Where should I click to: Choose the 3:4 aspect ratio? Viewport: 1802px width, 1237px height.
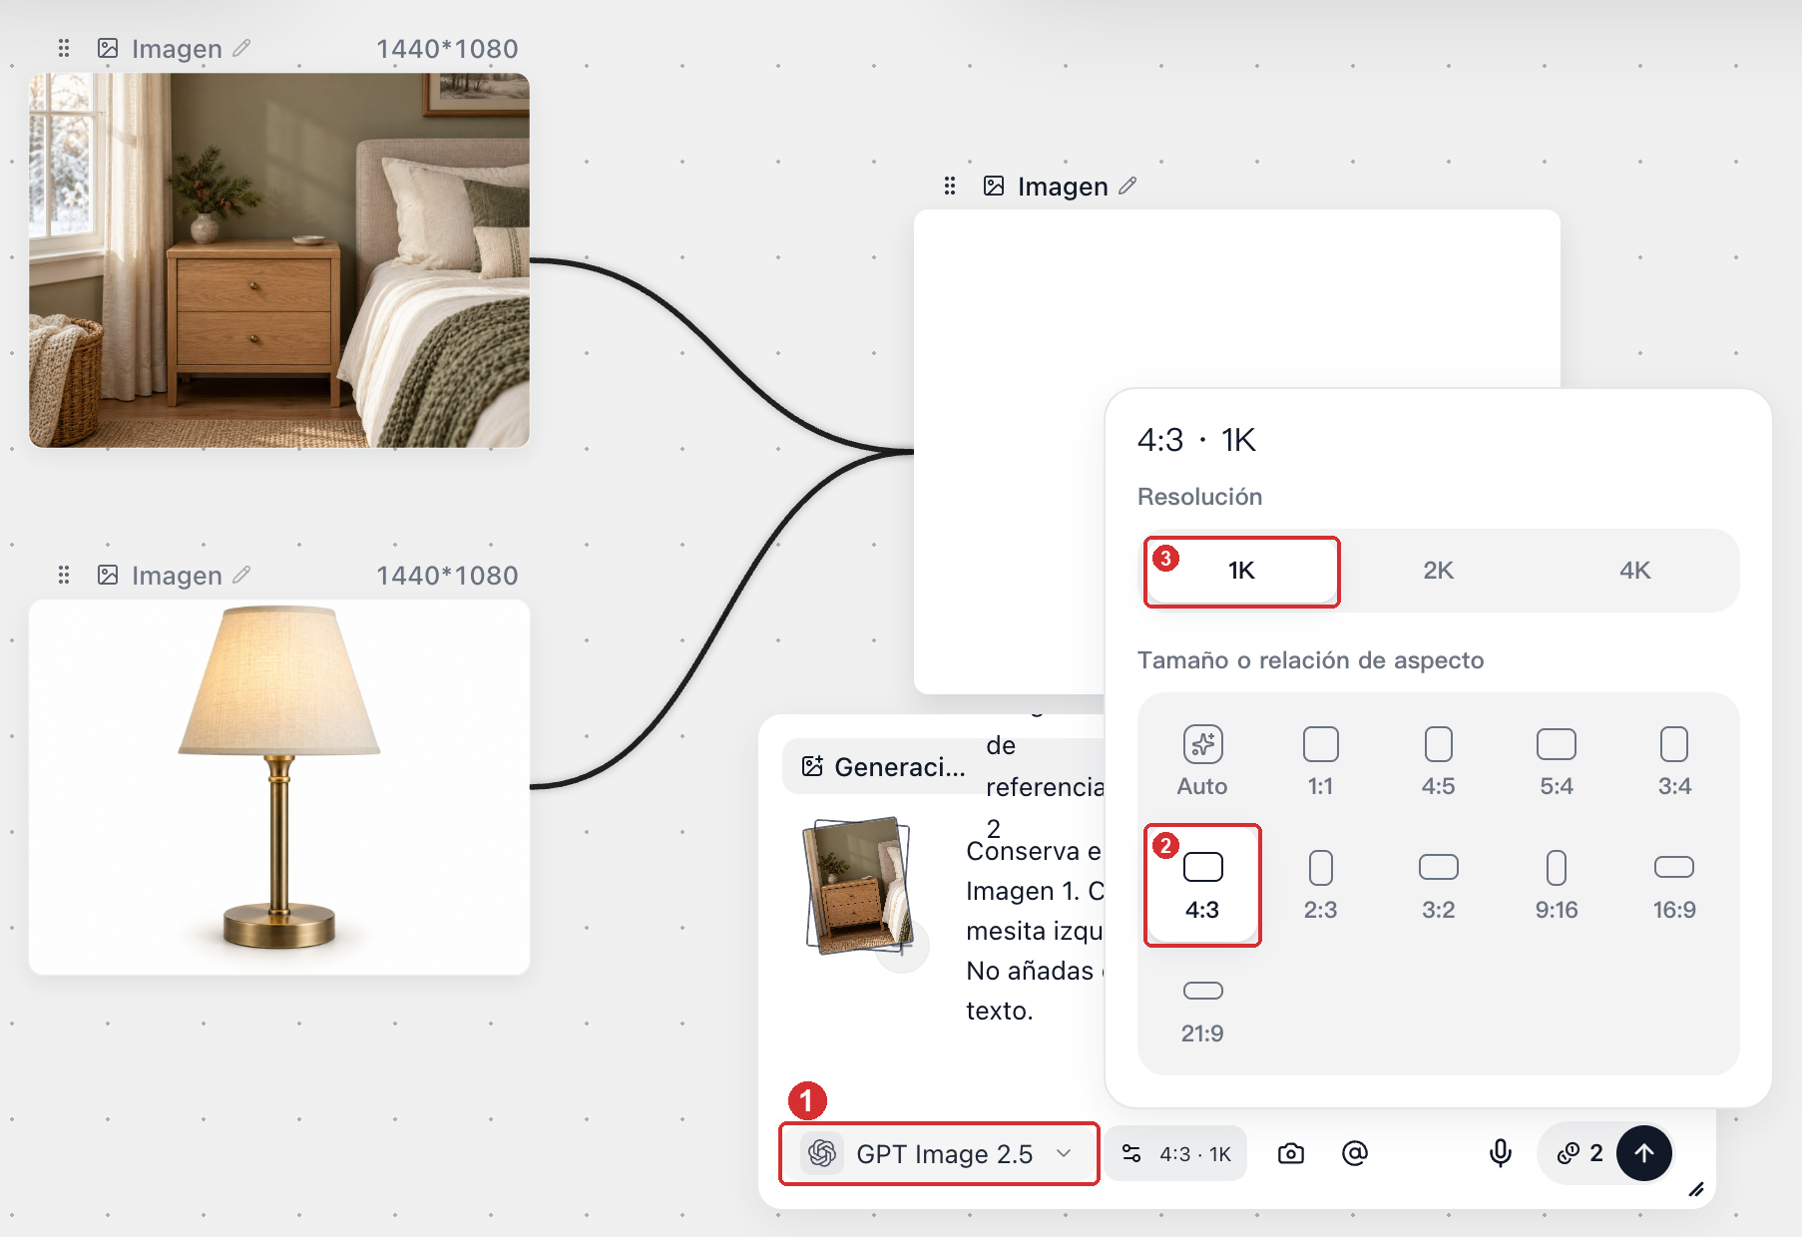[x=1673, y=762]
